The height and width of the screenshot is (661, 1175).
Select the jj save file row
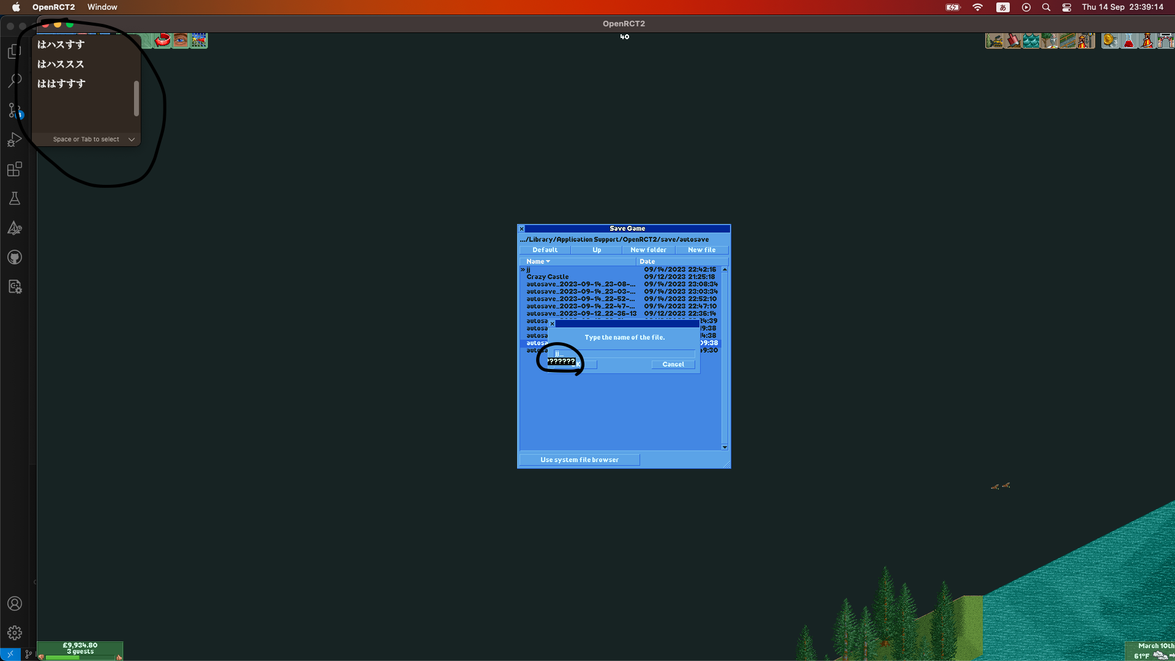(x=620, y=269)
